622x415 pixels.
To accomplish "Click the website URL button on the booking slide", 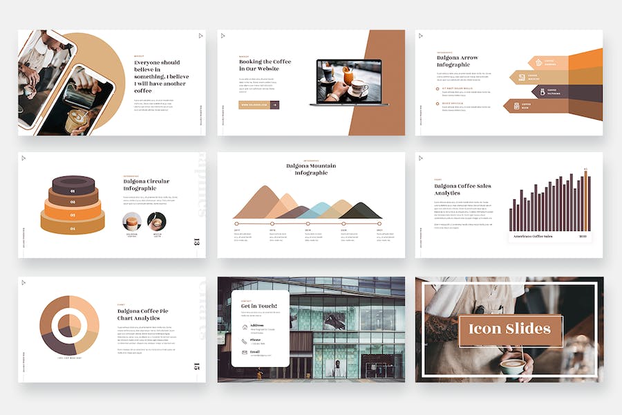I will click(254, 105).
